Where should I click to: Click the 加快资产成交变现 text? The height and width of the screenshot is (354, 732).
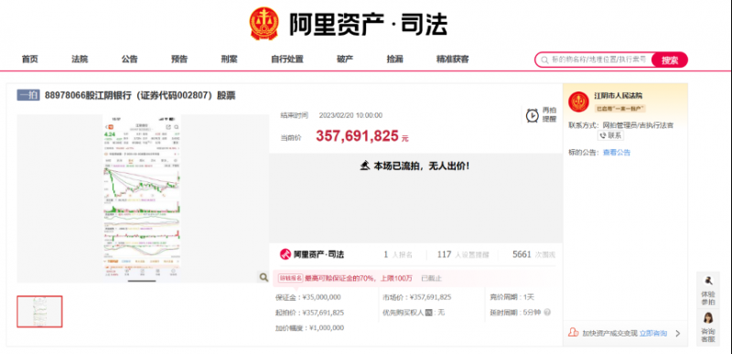click(609, 333)
